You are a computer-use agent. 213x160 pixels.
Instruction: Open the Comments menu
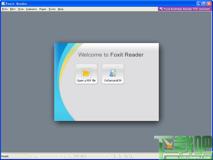(32, 9)
